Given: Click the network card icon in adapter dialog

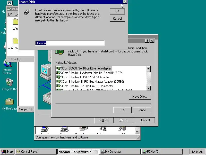Looking at the screenshot, I should [59, 52].
